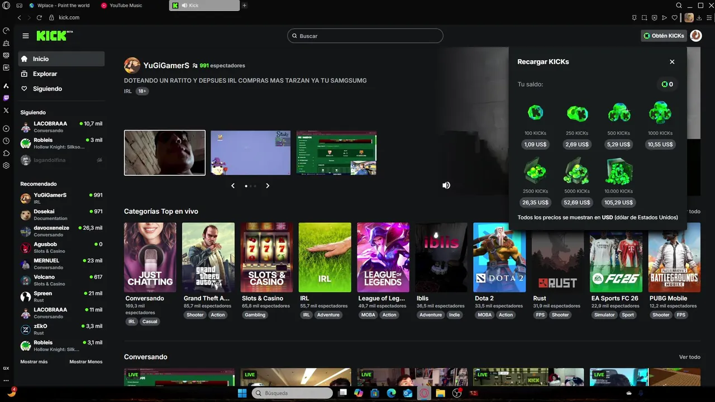The image size is (715, 402).
Task: Open the Easy Setup sliders icon
Action: pos(709,17)
